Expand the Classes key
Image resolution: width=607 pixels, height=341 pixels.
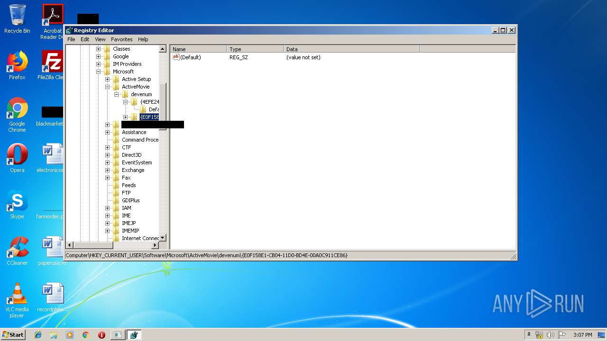tap(98, 49)
